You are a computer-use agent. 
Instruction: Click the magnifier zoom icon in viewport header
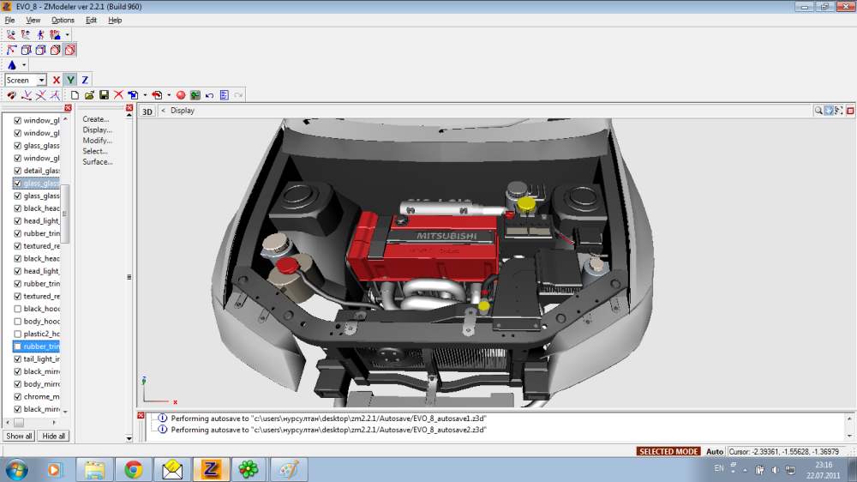818,111
